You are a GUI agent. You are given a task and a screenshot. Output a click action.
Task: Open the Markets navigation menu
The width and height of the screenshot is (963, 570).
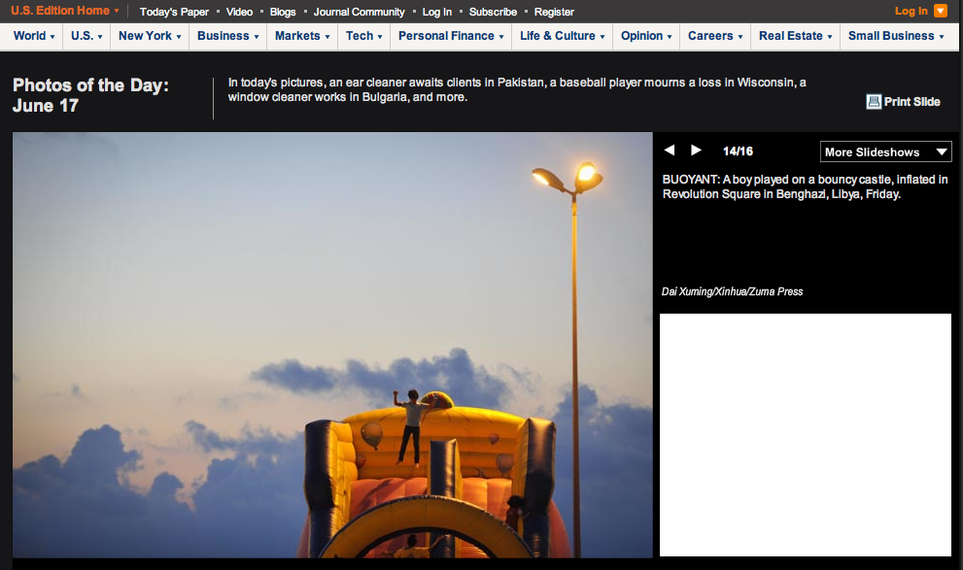click(302, 36)
